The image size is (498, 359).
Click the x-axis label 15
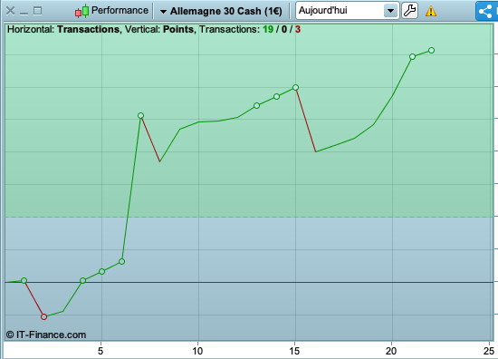[x=294, y=351]
